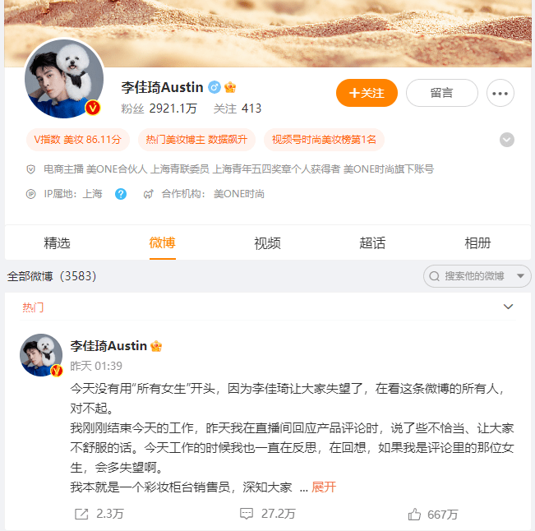
Task: Switch to the 相册 tab
Action: click(477, 243)
